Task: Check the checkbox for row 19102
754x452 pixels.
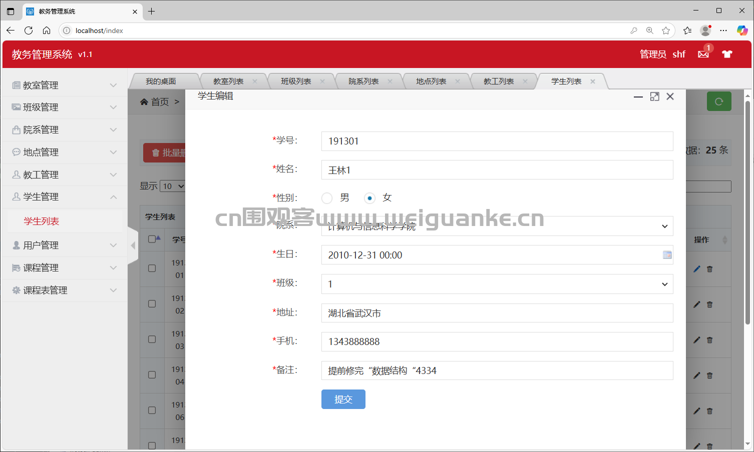Action: 152,304
